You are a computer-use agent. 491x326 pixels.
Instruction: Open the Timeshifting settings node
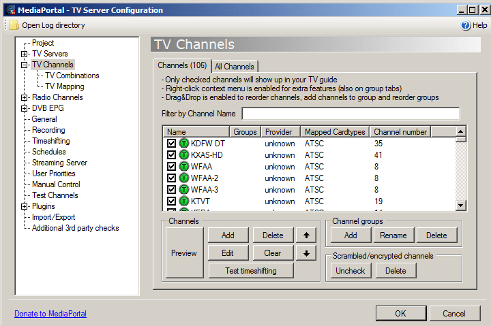(x=50, y=141)
